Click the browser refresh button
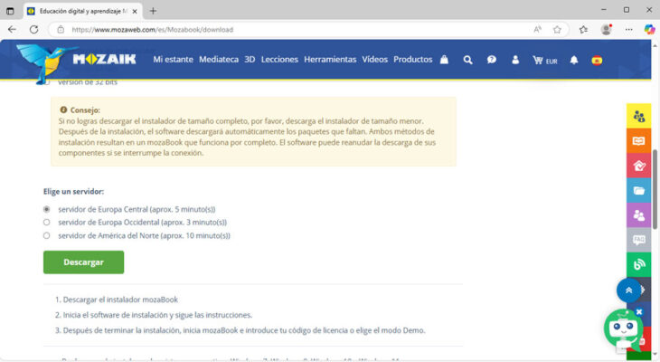Screen dimensions: 660x362 [x=34, y=30]
